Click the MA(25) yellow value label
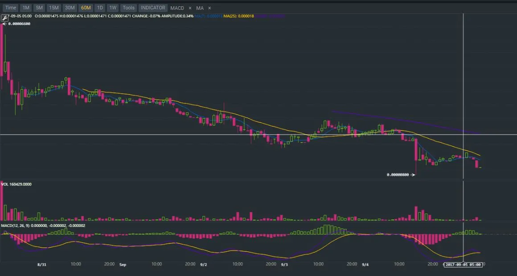 pos(239,16)
